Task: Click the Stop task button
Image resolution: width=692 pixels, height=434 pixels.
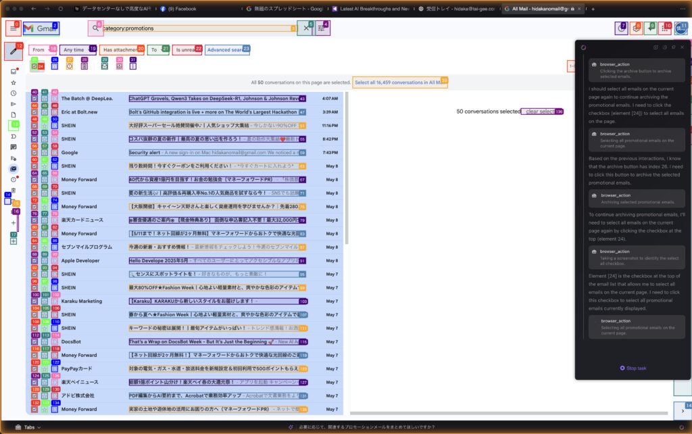Action: point(633,368)
